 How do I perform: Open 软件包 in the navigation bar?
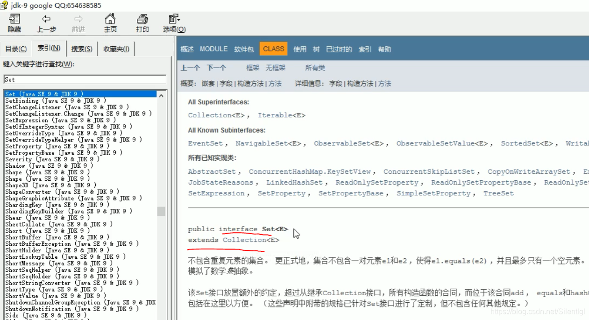(x=244, y=49)
